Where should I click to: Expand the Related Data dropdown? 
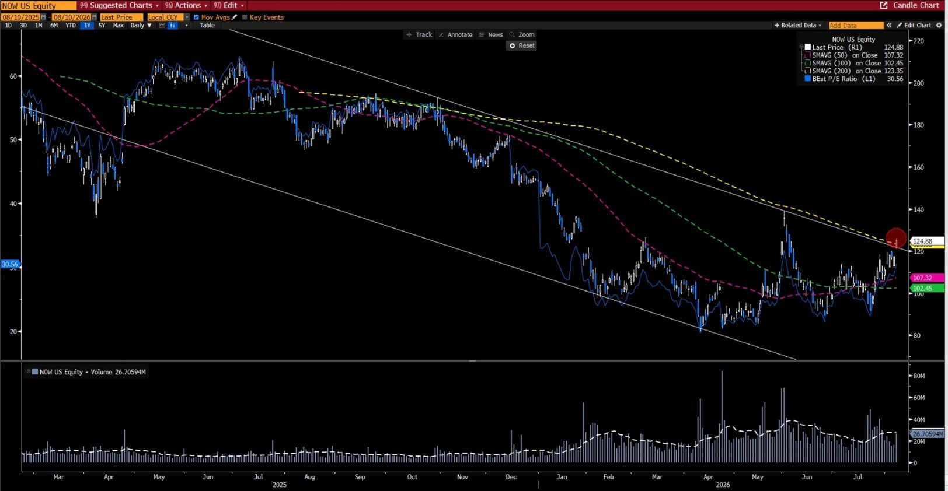pos(797,26)
